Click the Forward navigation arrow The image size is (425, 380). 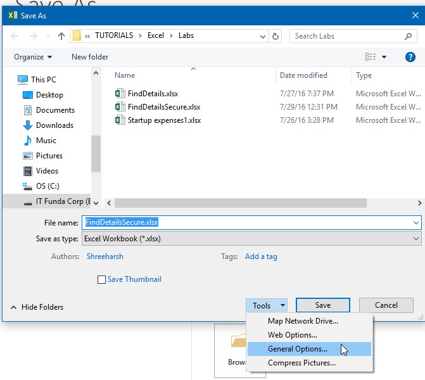(34, 35)
